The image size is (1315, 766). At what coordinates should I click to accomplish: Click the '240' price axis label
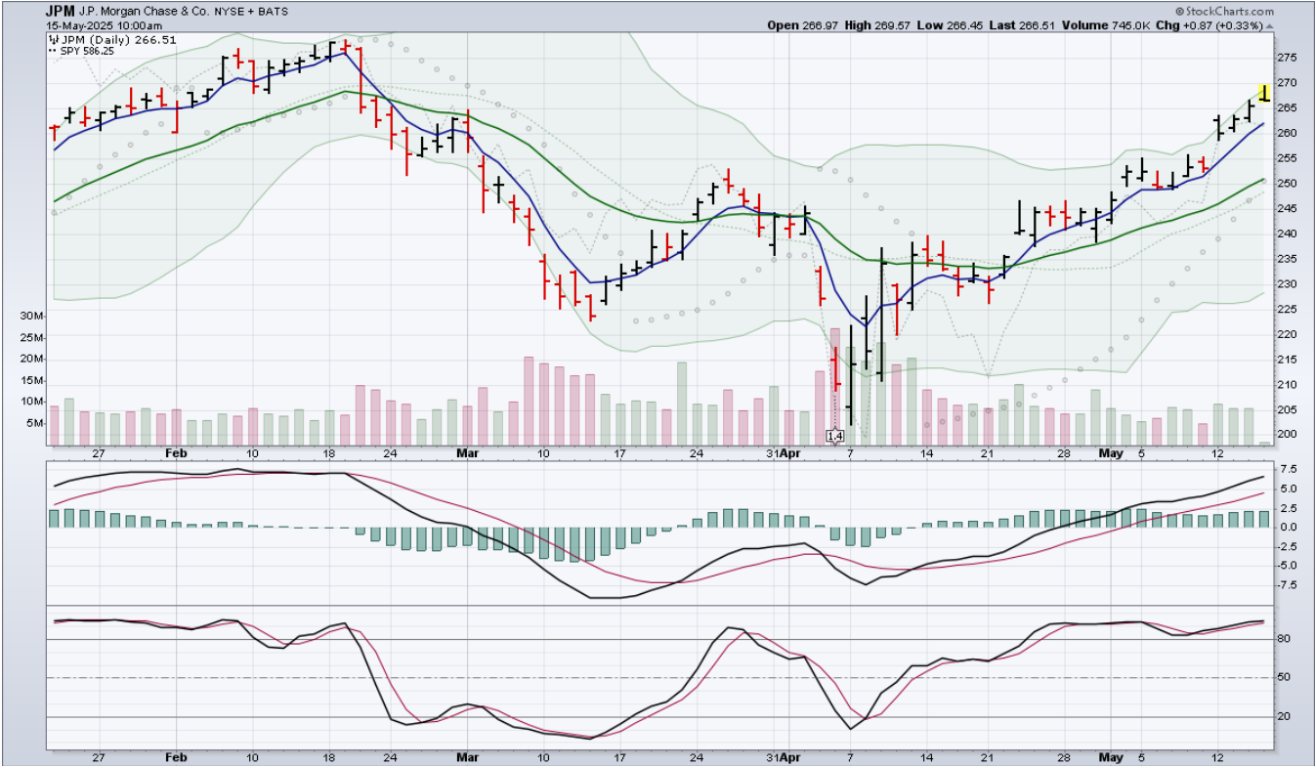pyautogui.click(x=1288, y=234)
